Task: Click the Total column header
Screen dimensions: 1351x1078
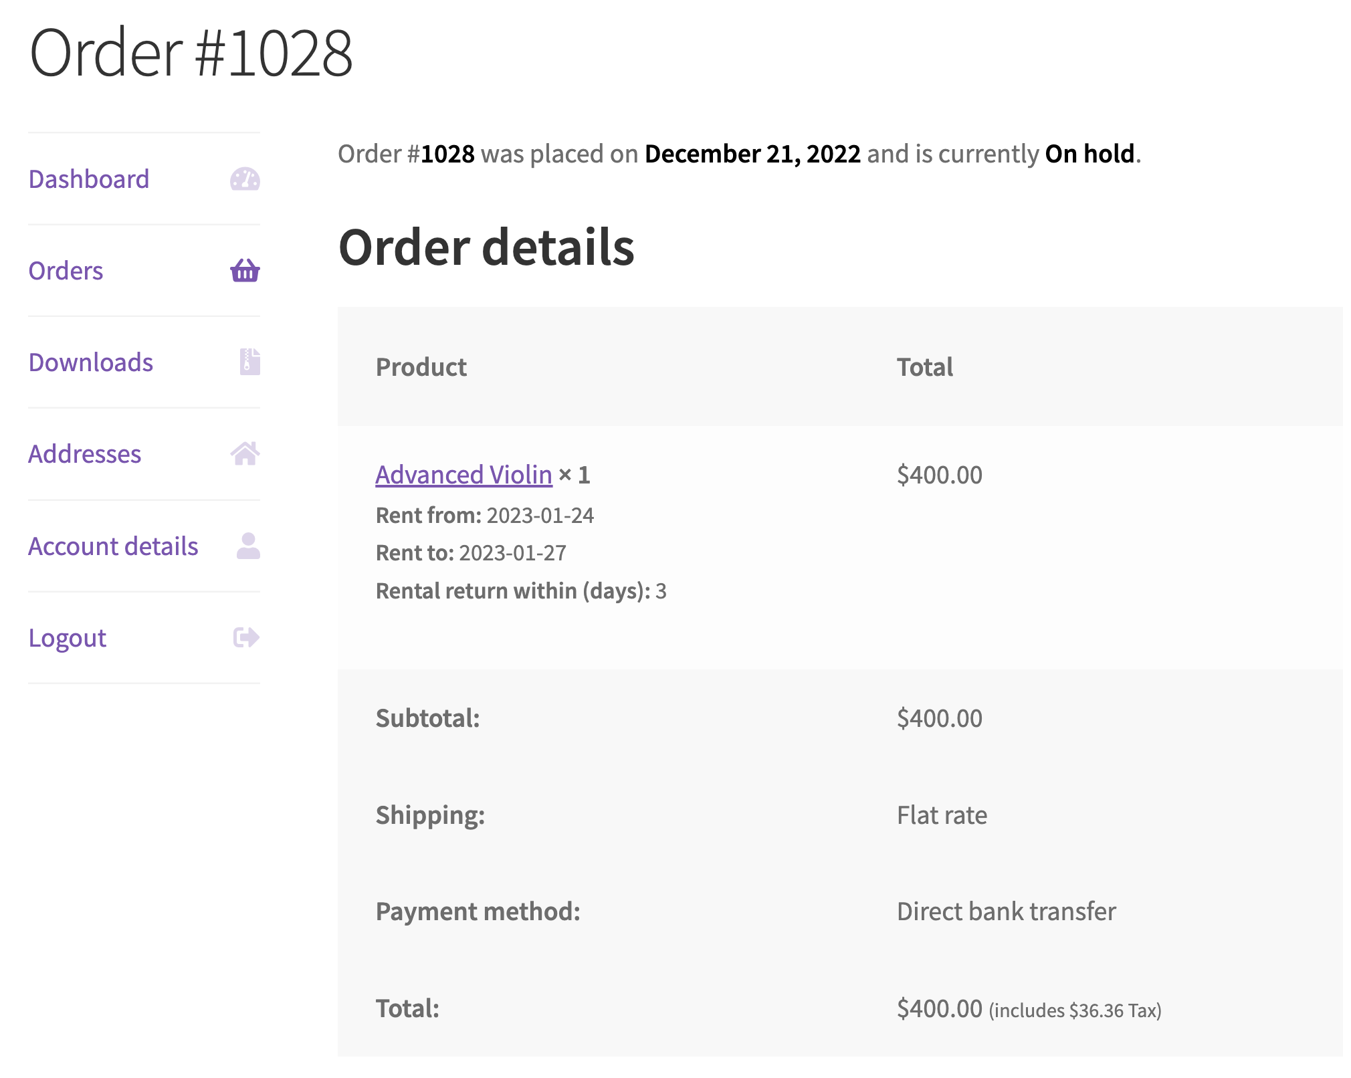Action: [925, 366]
